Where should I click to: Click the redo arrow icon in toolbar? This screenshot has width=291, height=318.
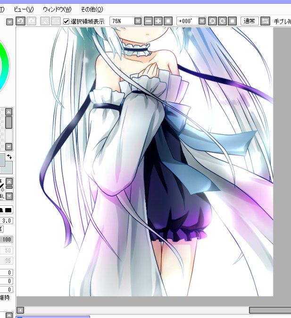click(32, 21)
